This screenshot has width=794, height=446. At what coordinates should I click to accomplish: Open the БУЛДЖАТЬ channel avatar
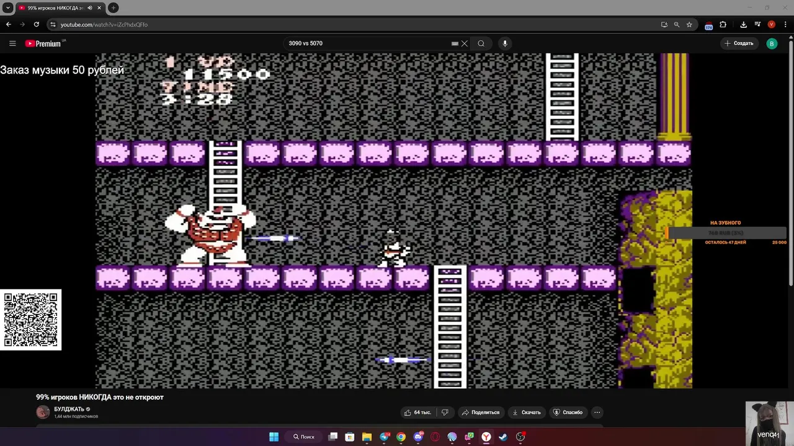[43, 412]
